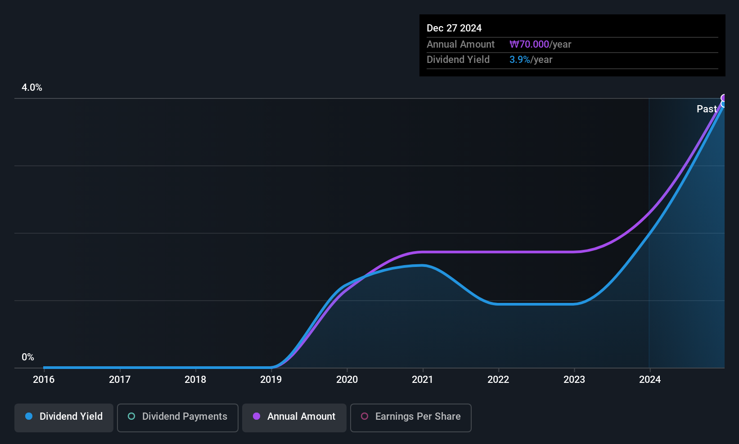This screenshot has height=444, width=739.
Task: Select the blue Dividend Yield endpoint marker
Action: tap(724, 104)
